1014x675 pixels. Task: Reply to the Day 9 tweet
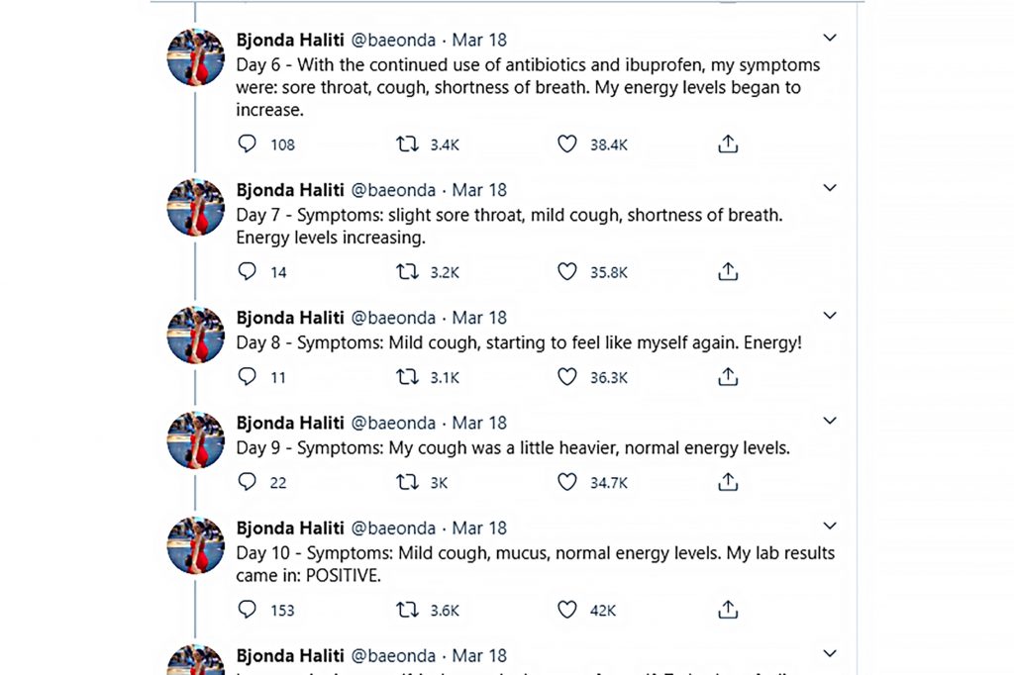pos(247,482)
